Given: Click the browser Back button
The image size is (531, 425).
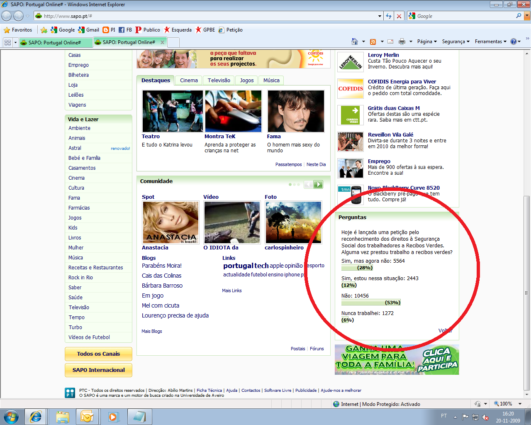Looking at the screenshot, I should pos(7,16).
